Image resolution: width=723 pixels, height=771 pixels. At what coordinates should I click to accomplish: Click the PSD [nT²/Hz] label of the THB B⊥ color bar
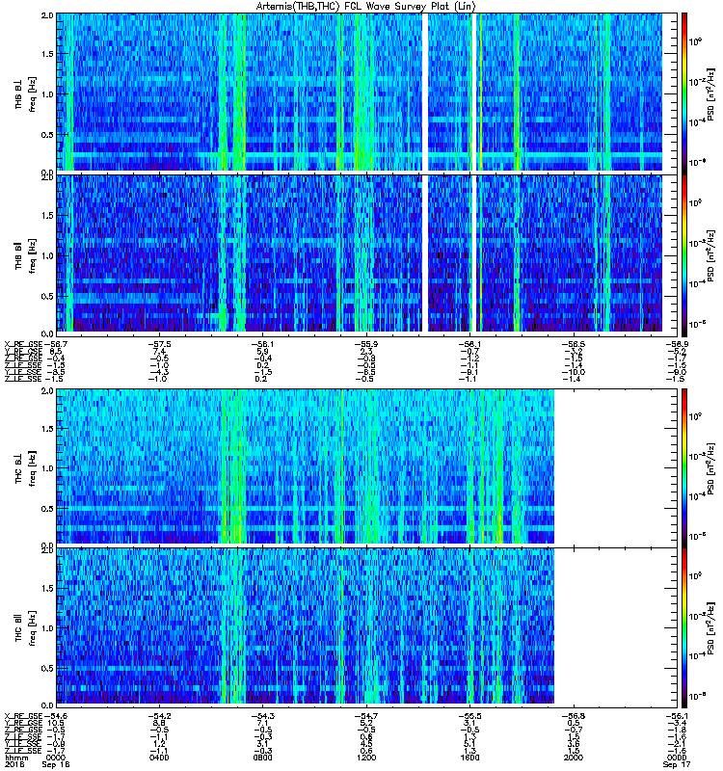coord(711,93)
